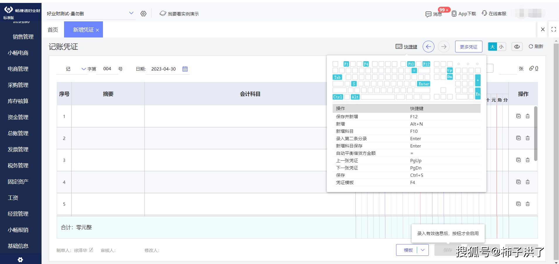This screenshot has width=559, height=264.
Task: Go to previous voucher with left arrow
Action: pos(428,47)
